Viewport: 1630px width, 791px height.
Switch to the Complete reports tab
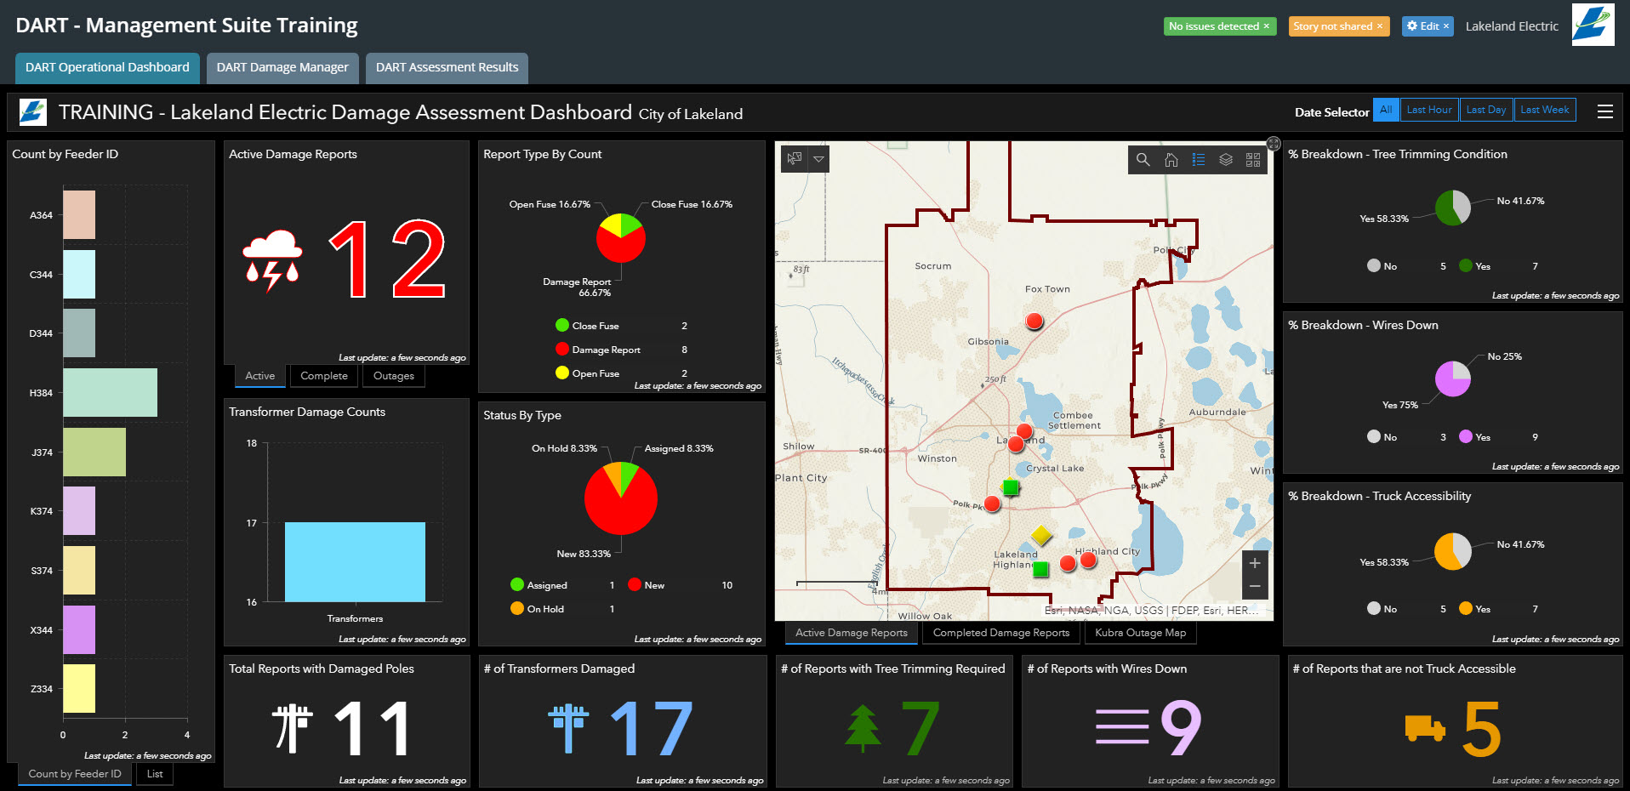[324, 376]
